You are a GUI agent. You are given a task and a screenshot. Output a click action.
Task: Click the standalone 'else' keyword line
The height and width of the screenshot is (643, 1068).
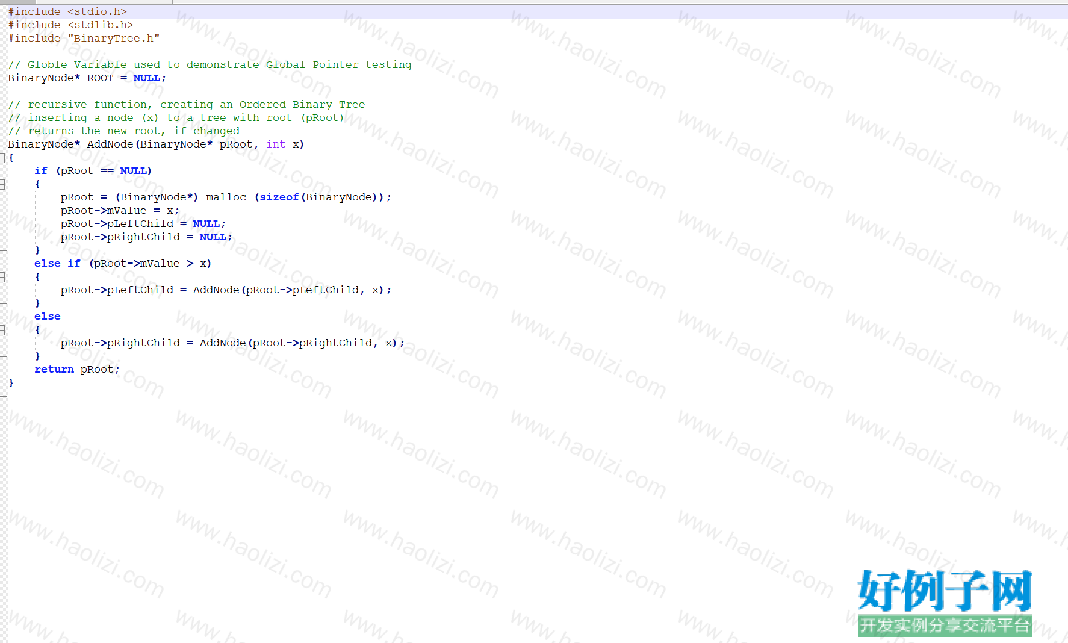click(48, 317)
